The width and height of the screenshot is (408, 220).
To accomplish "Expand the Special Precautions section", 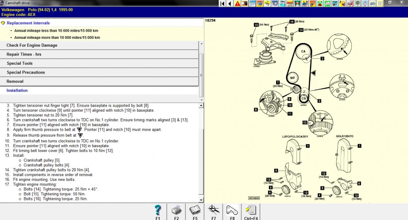I will coord(99,72).
